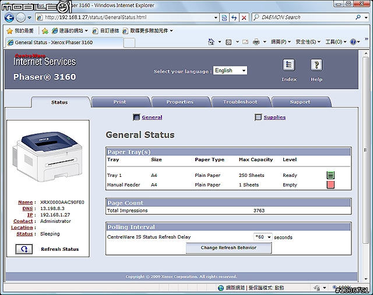
Task: Click the General section square icon
Action: 136,117
